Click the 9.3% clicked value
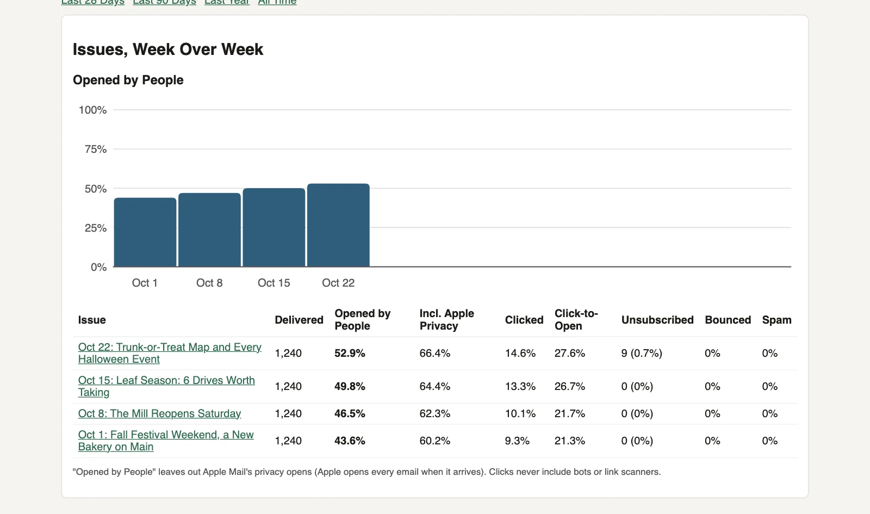 coord(517,441)
